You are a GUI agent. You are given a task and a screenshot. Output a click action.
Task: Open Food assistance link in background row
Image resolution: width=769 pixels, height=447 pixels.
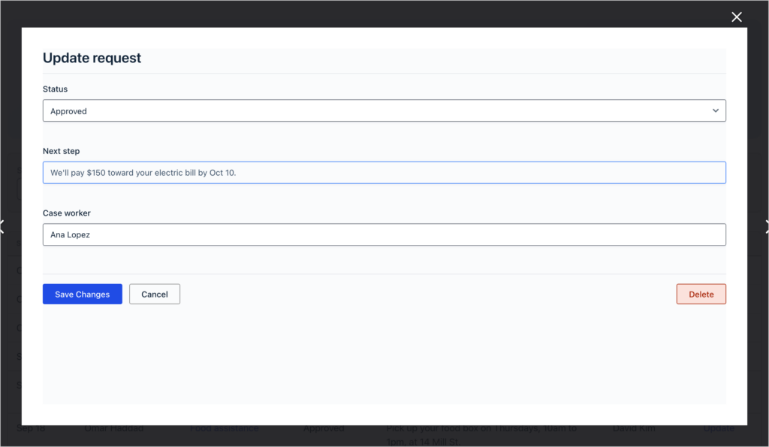224,428
